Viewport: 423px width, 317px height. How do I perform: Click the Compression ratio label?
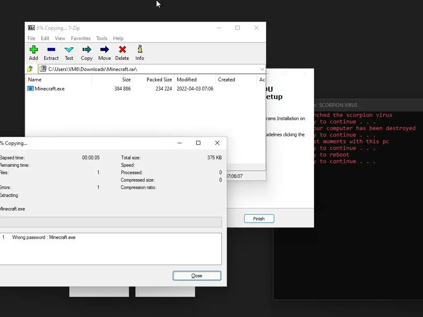tap(138, 187)
